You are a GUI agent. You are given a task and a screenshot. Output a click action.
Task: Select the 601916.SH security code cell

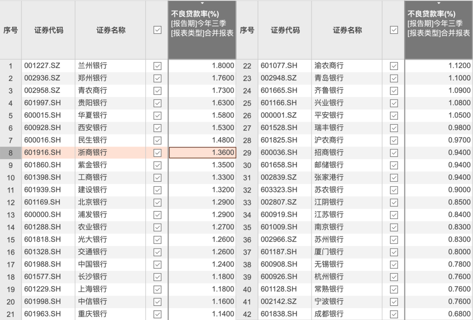48,153
